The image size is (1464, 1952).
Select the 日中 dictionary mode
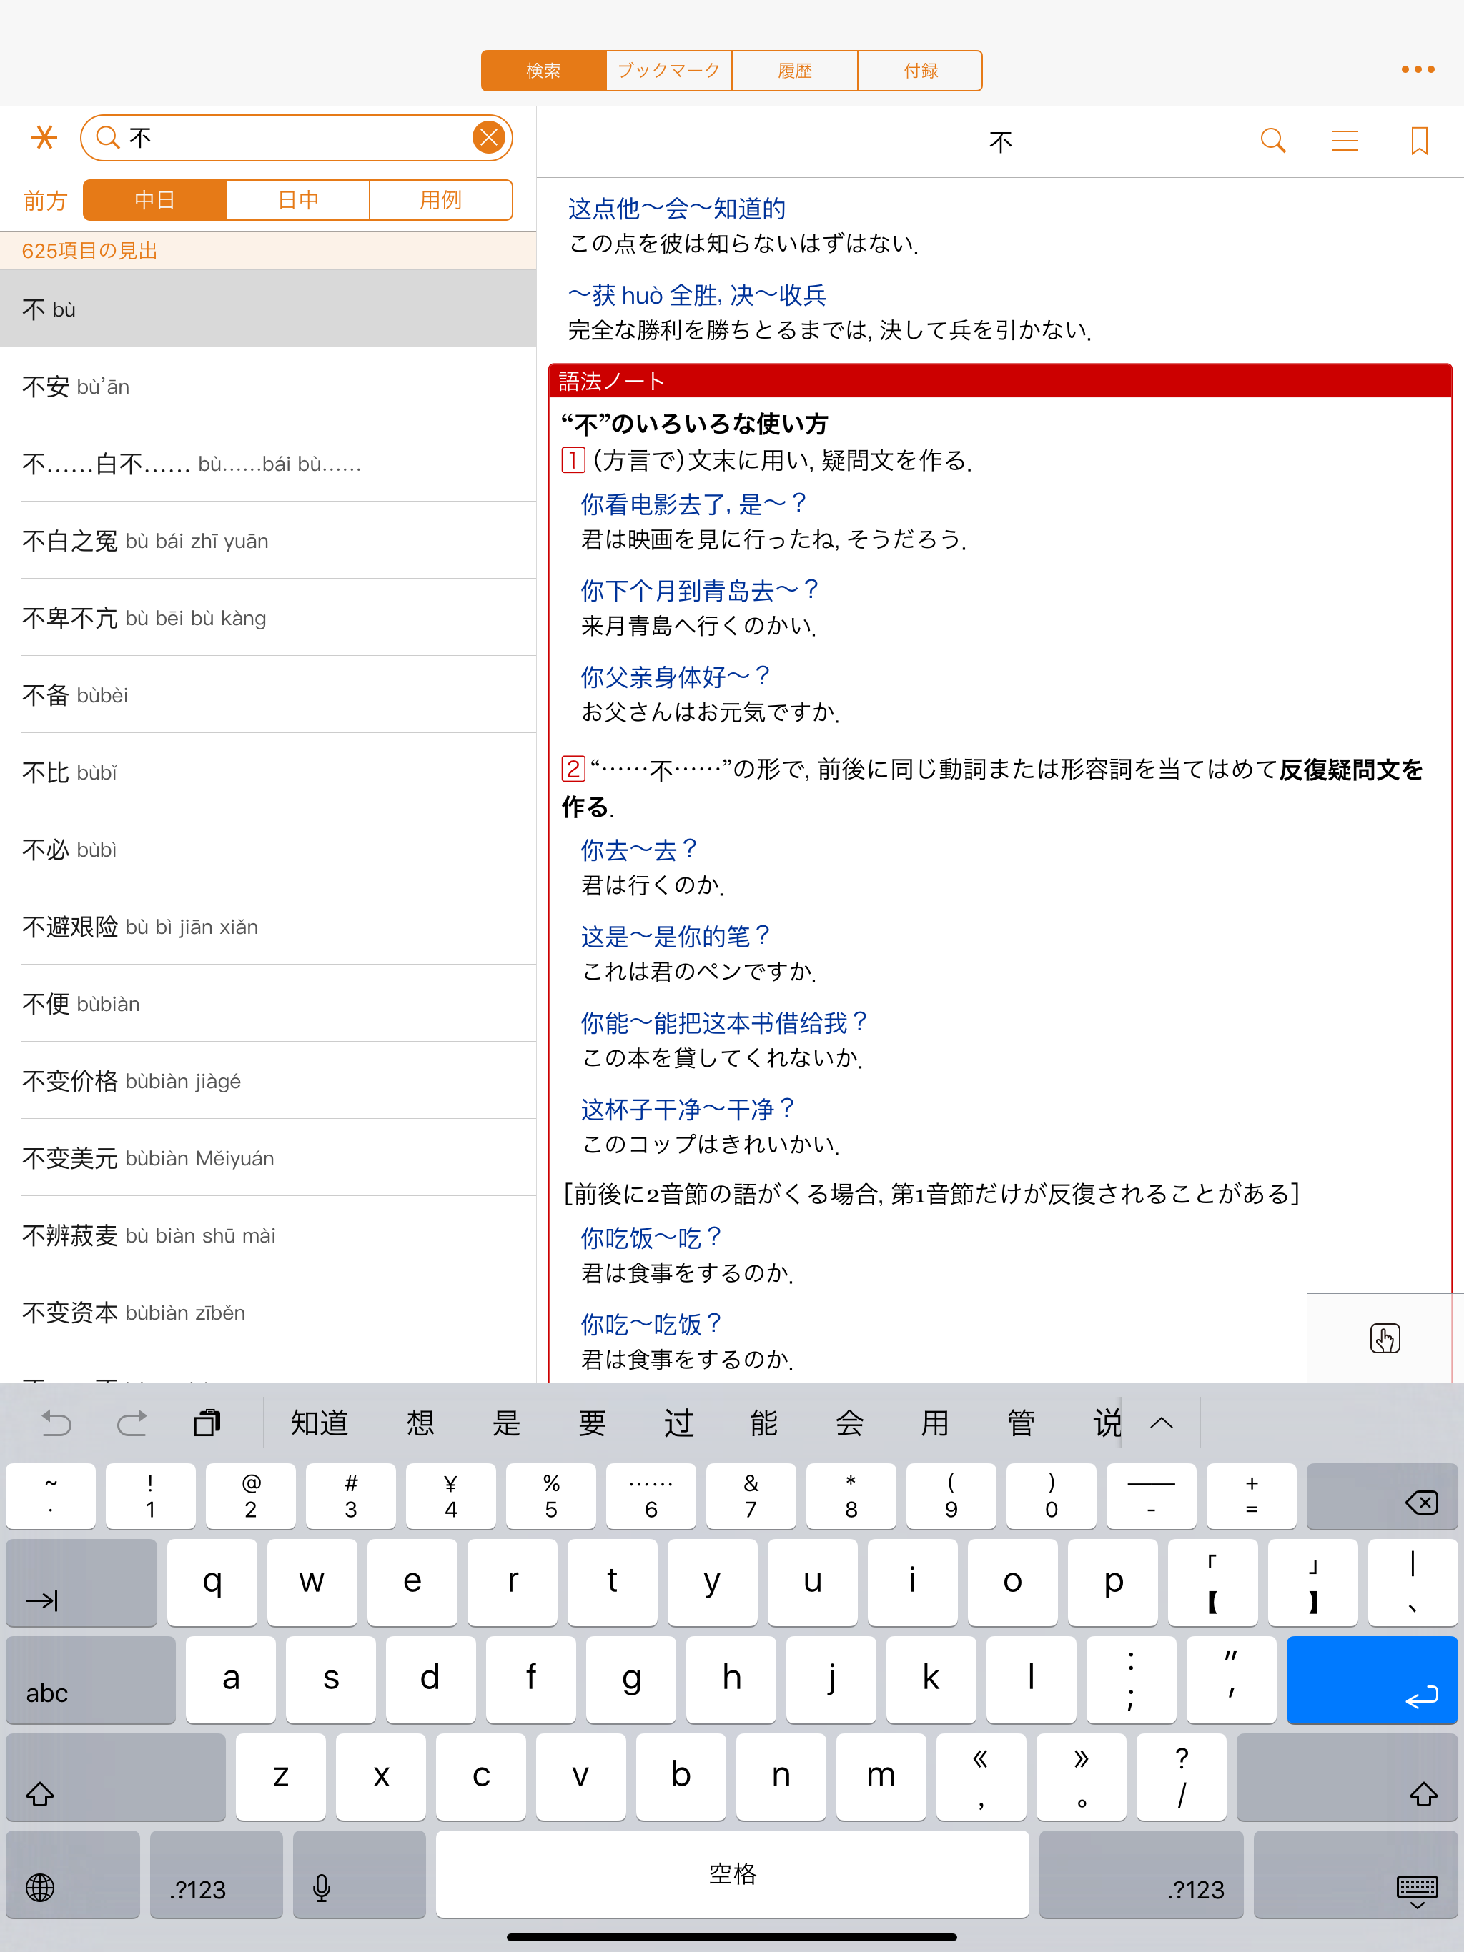click(x=299, y=200)
